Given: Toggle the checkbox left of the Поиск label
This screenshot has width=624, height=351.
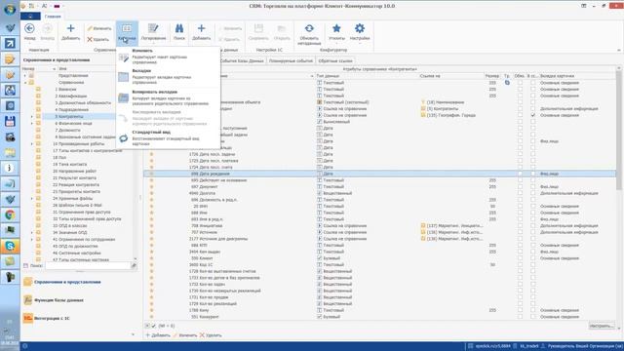Looking at the screenshot, I should [26, 265].
